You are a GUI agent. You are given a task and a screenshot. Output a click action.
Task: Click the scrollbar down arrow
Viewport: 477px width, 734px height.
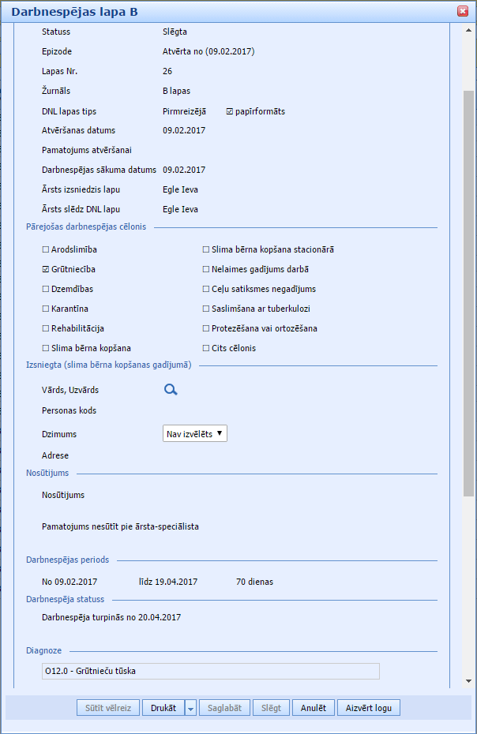coord(468,680)
